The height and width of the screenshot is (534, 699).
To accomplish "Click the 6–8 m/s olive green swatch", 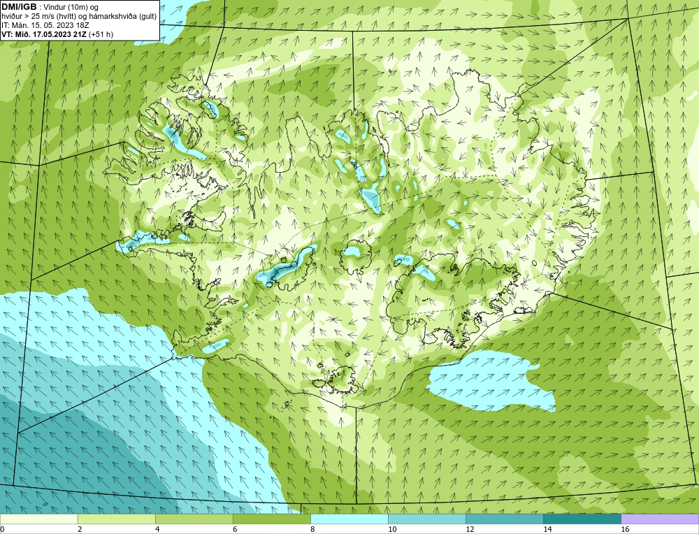I will (x=271, y=519).
